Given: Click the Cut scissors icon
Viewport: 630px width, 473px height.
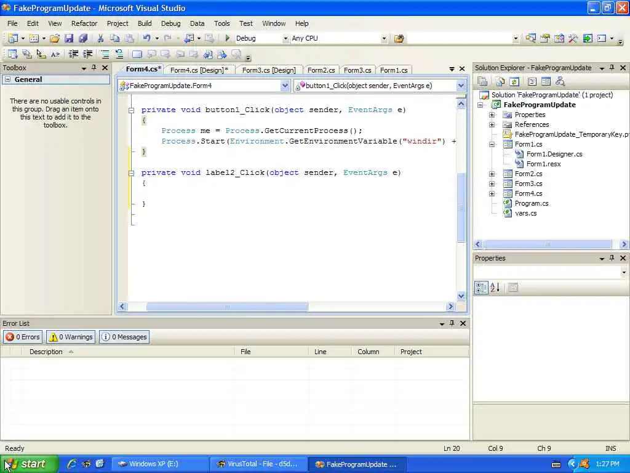Looking at the screenshot, I should click(100, 39).
